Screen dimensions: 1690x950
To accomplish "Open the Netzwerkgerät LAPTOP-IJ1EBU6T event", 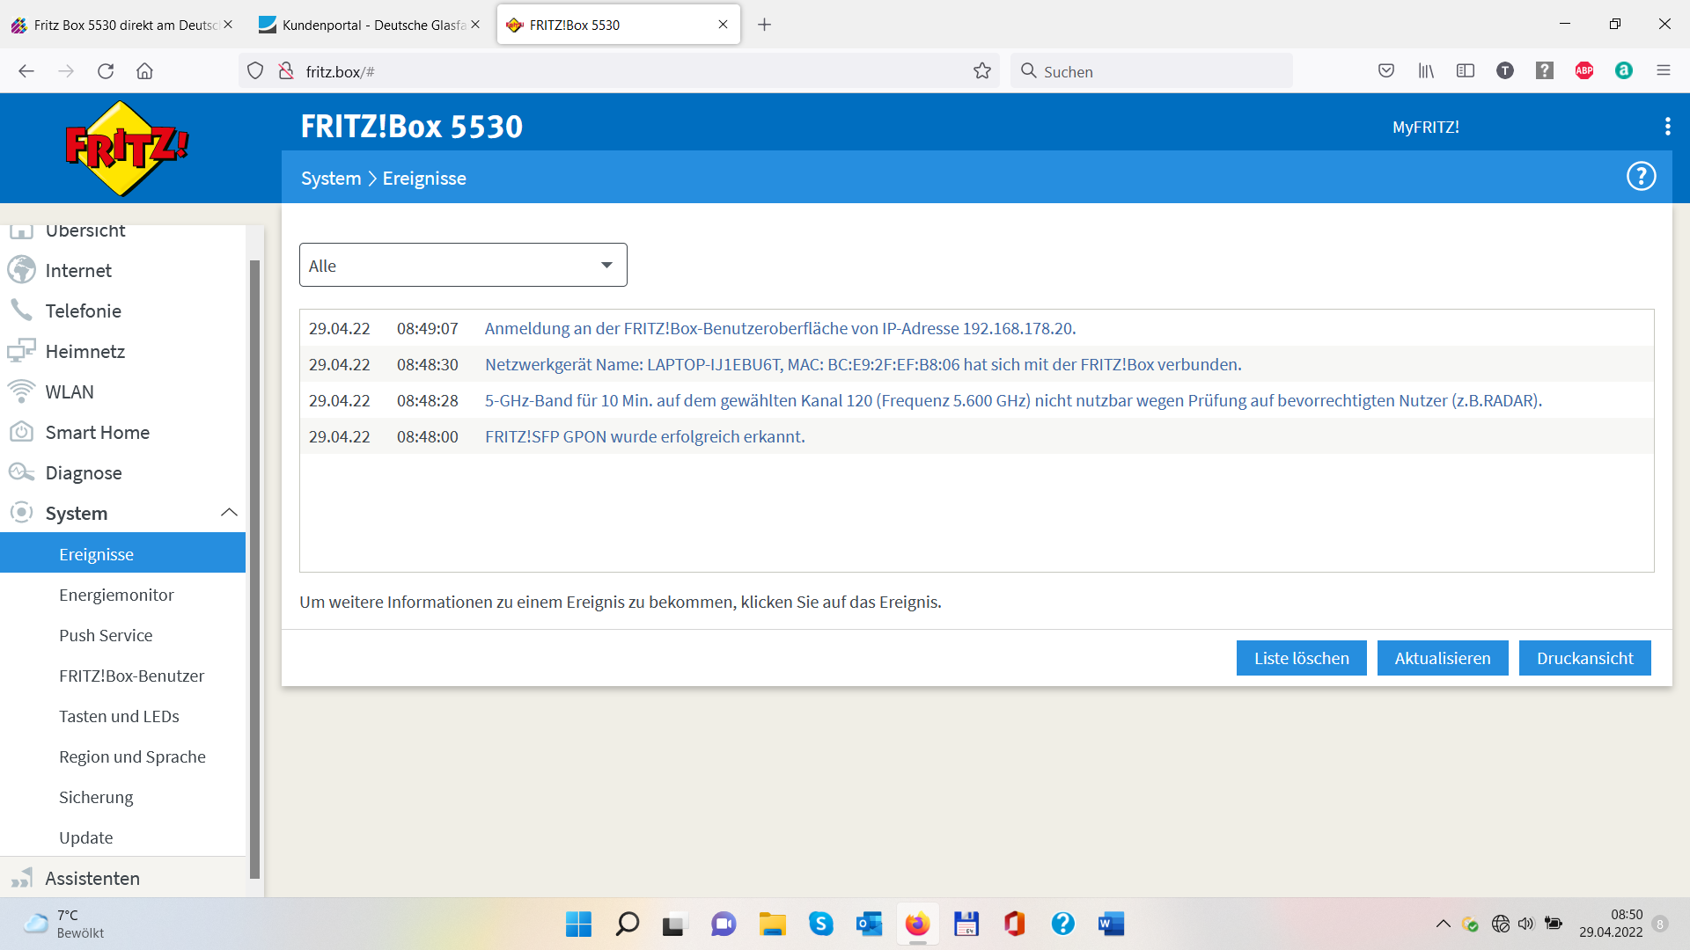I will [x=863, y=364].
